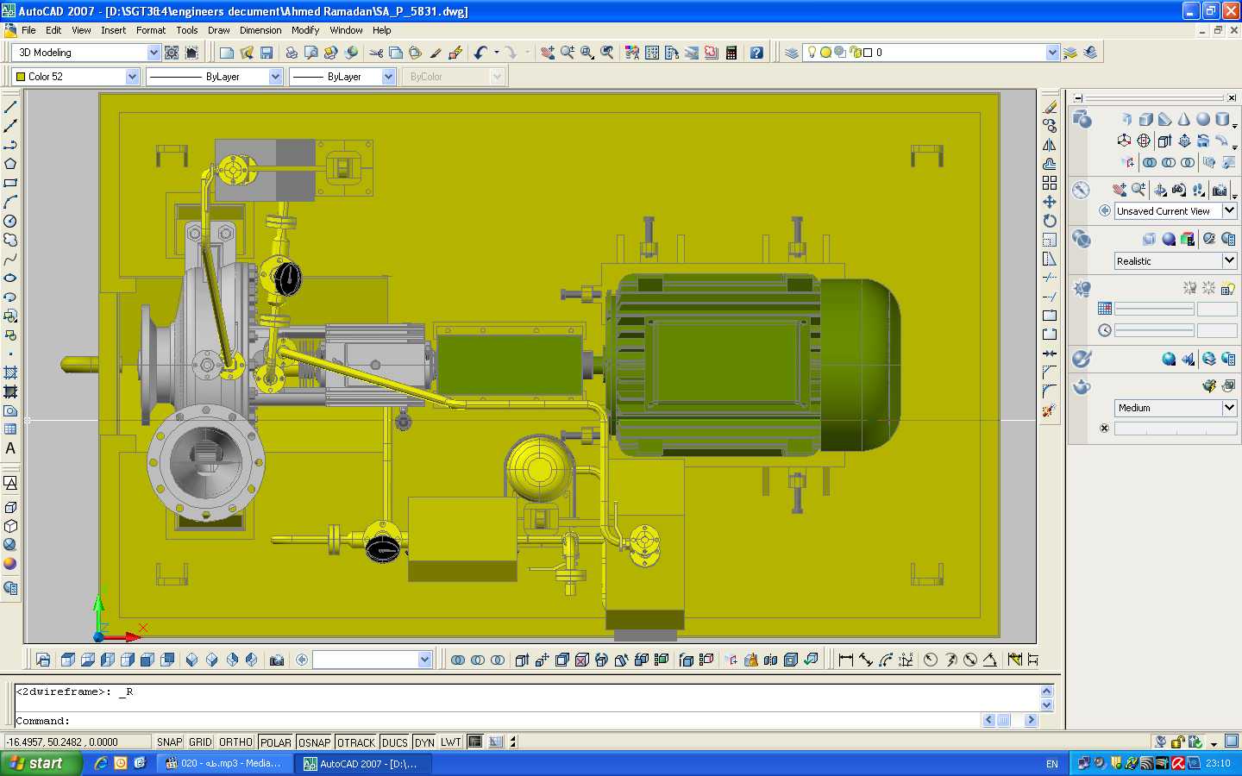The height and width of the screenshot is (776, 1242).
Task: Select the Circle drawing tool
Action: (x=10, y=221)
